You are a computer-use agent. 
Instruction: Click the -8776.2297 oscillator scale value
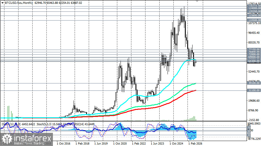click(x=254, y=139)
